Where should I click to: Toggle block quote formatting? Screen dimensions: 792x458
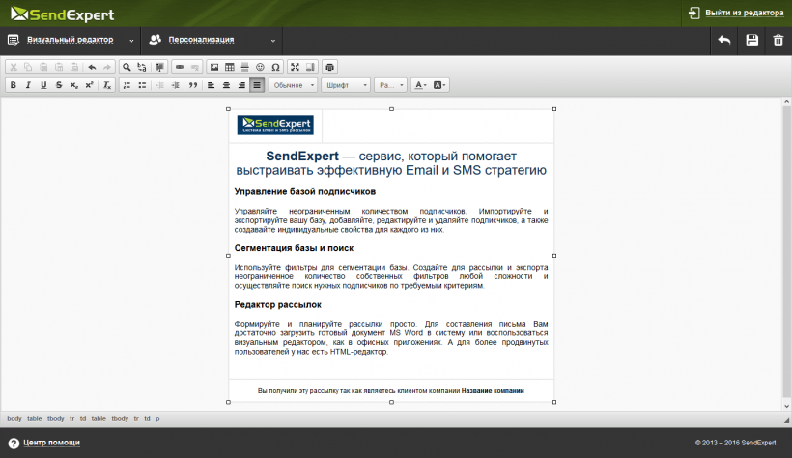point(193,85)
